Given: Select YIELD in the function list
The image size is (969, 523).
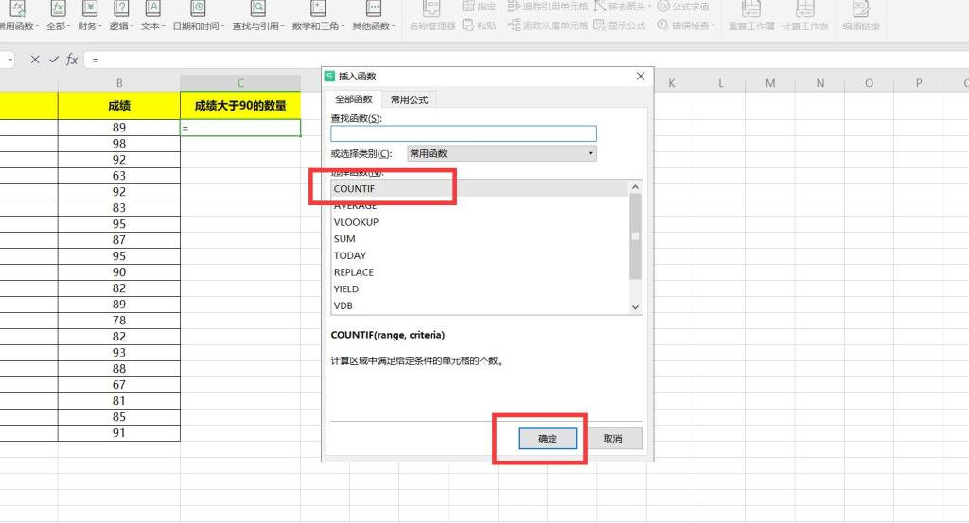Looking at the screenshot, I should click(x=479, y=288).
